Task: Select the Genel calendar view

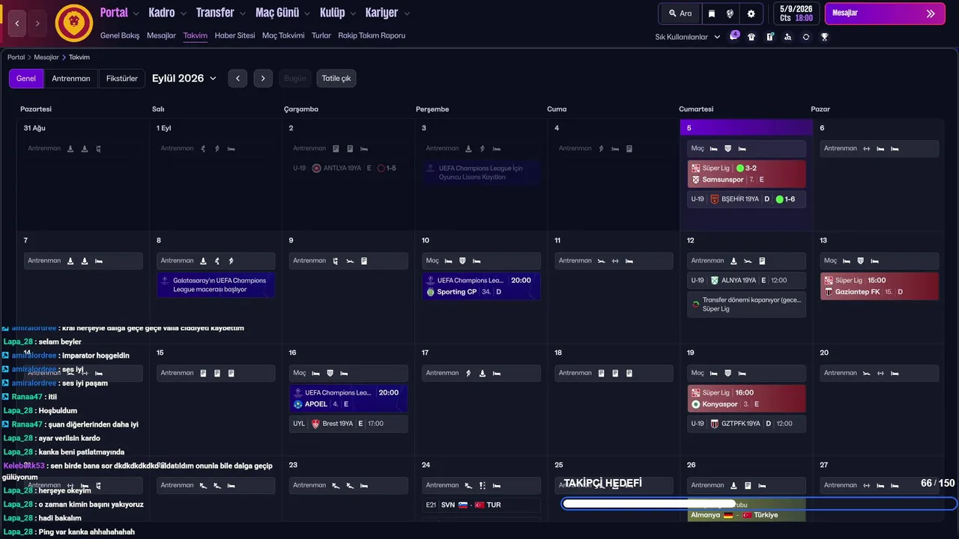Action: coord(26,79)
